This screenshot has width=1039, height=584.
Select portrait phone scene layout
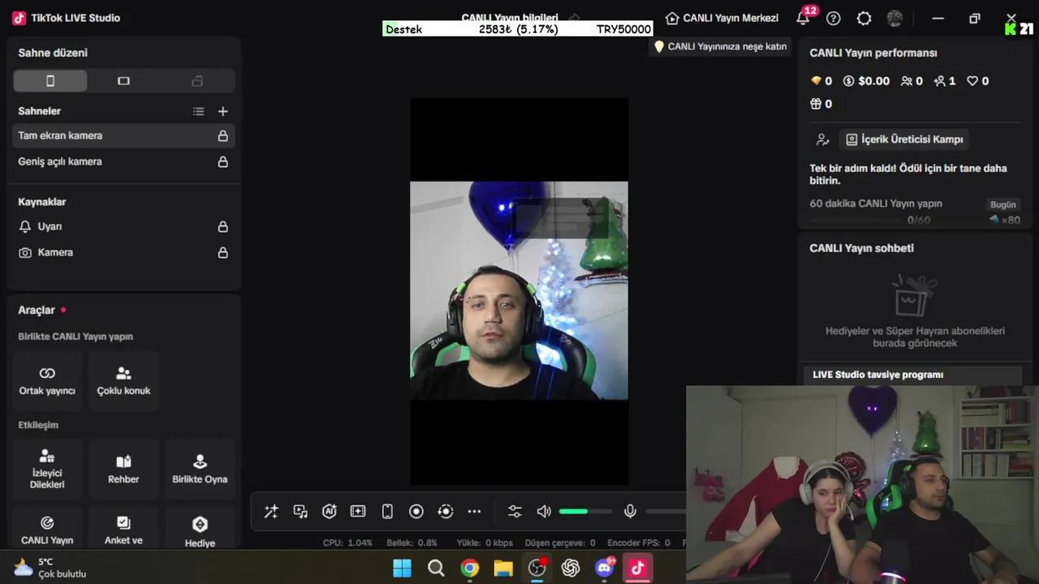(50, 80)
